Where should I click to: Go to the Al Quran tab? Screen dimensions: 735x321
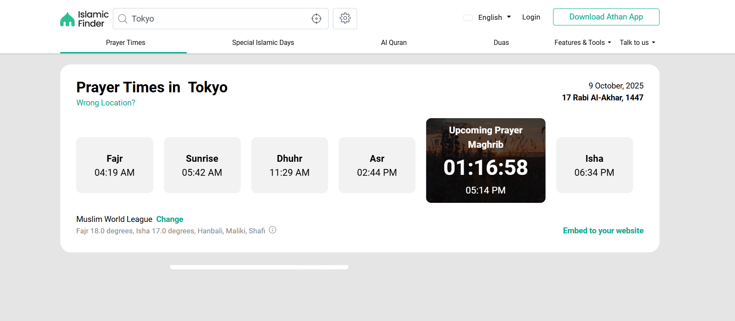[394, 42]
